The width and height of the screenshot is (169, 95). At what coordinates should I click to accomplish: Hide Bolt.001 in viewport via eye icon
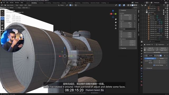pos(166,16)
